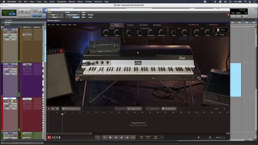This screenshot has height=145, width=258.
Task: Click the Suggest Chords button
Action: pos(134,109)
